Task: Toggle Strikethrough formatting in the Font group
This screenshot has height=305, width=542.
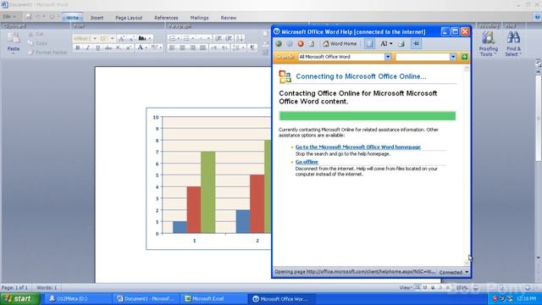Action: (x=108, y=47)
